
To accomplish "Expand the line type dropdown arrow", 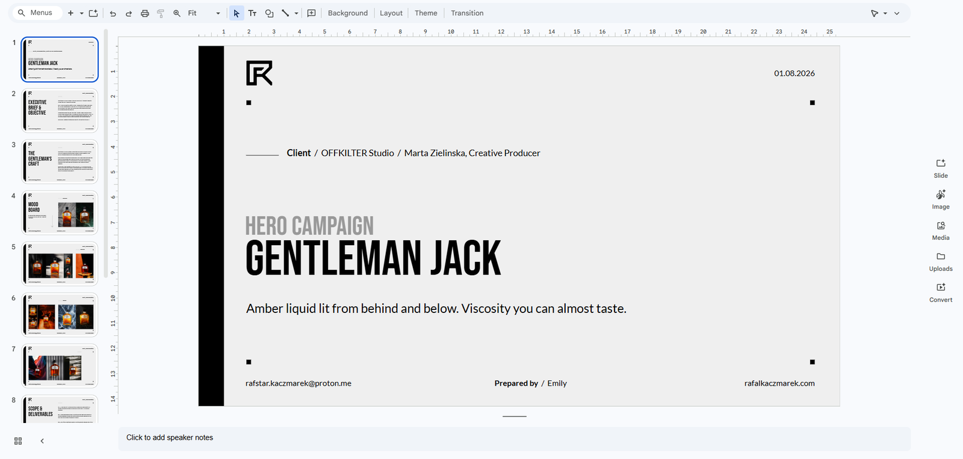I will pos(296,13).
